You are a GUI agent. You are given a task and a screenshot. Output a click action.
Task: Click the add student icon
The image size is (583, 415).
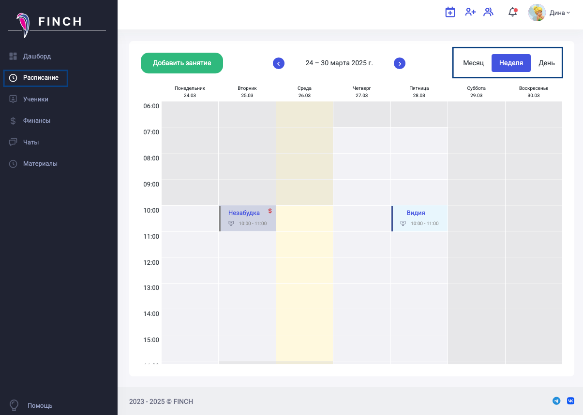pos(470,13)
